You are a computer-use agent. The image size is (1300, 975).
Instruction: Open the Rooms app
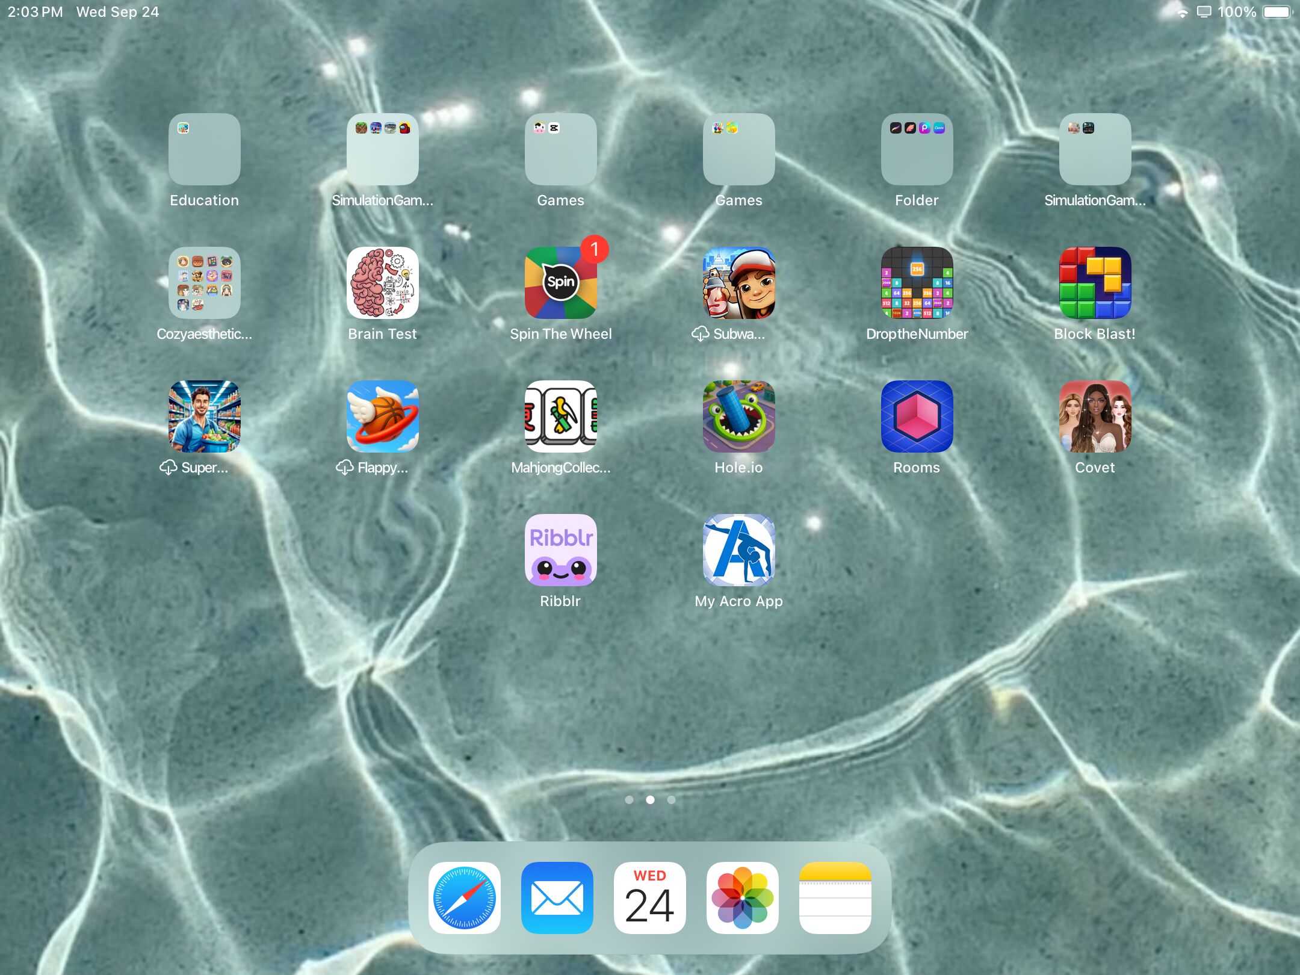[917, 416]
